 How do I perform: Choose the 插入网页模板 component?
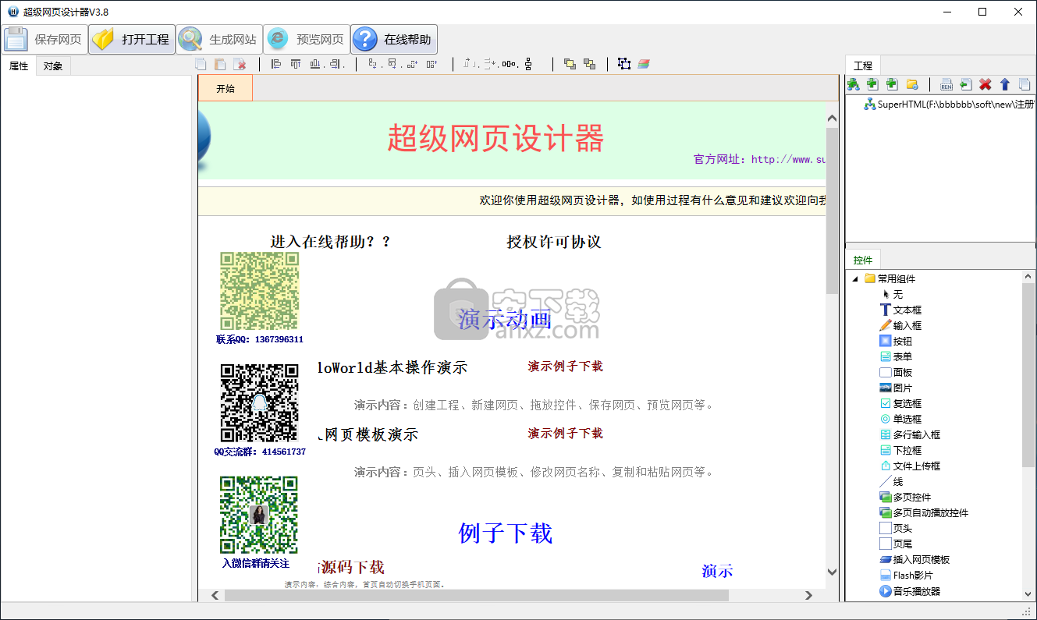(x=914, y=559)
